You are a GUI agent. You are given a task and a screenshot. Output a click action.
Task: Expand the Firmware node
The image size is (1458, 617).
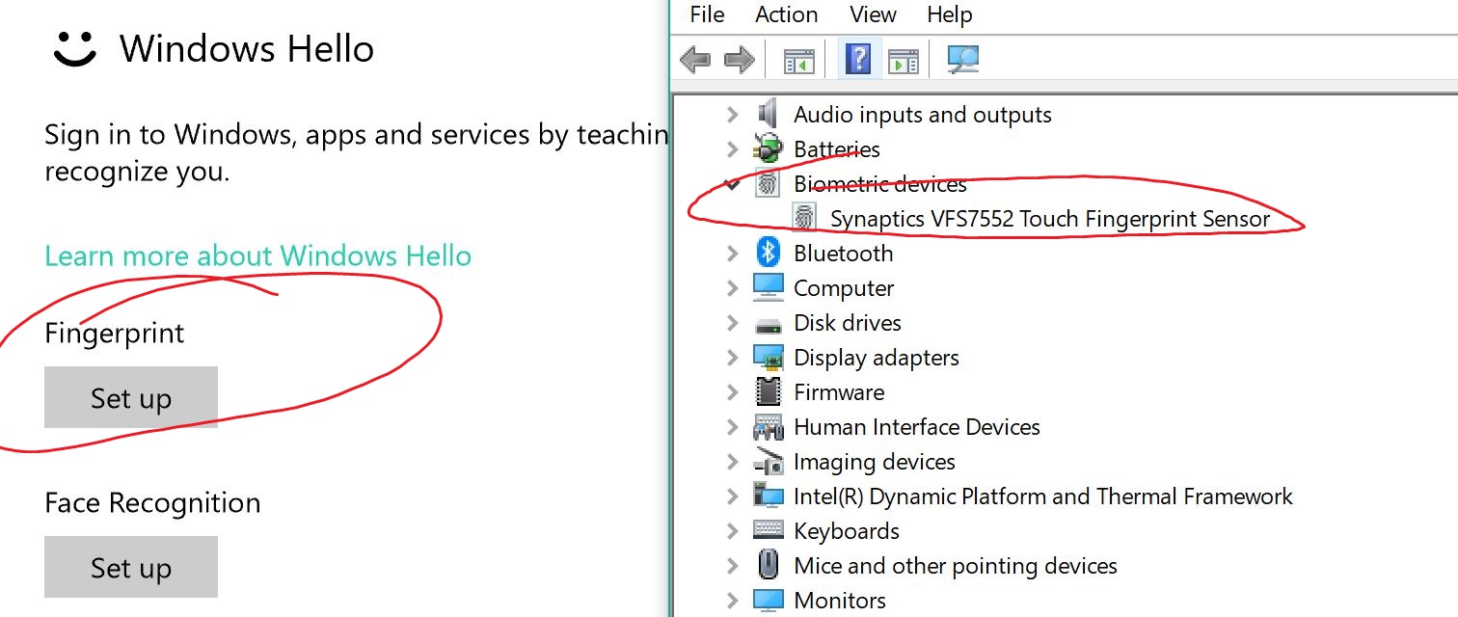(x=732, y=392)
